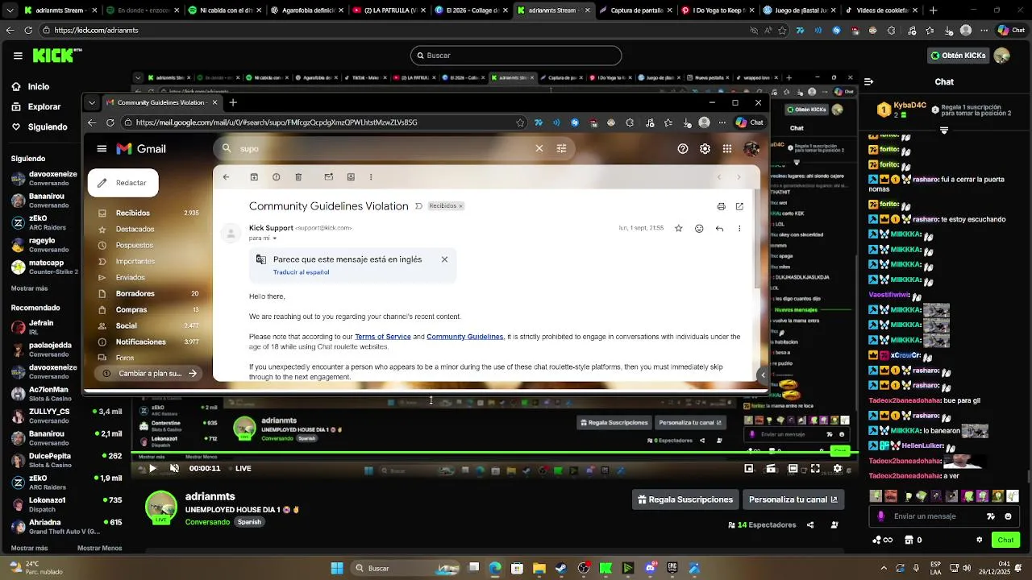Click Personaliza tu canal button
1032x580 pixels.
pyautogui.click(x=793, y=499)
